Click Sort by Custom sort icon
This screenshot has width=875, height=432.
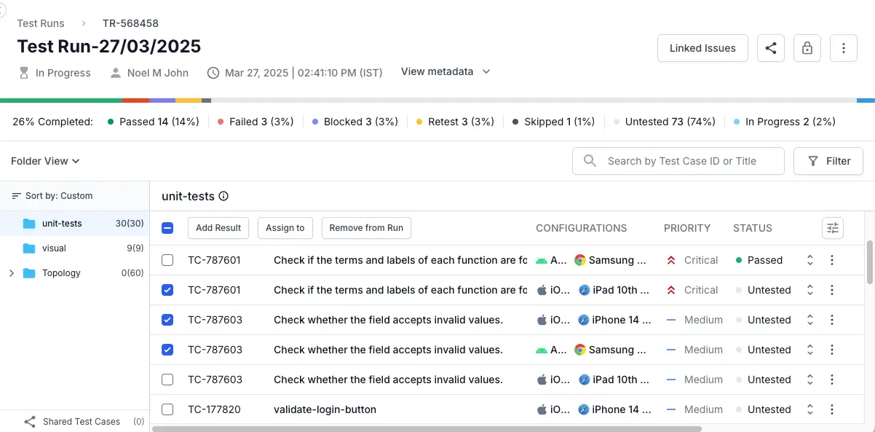[x=17, y=196]
